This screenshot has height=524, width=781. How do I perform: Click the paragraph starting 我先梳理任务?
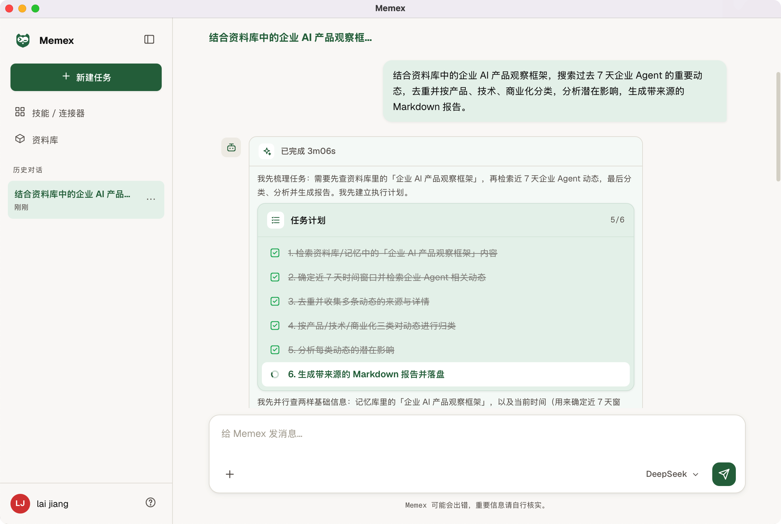pos(445,185)
